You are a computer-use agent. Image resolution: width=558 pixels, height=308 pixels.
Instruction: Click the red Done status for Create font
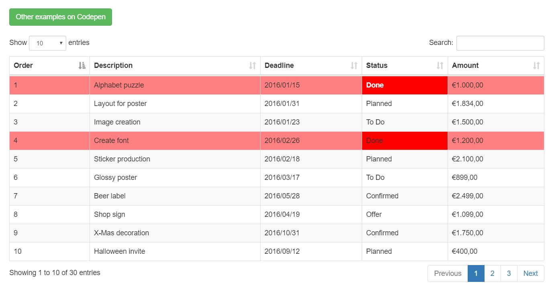(404, 141)
